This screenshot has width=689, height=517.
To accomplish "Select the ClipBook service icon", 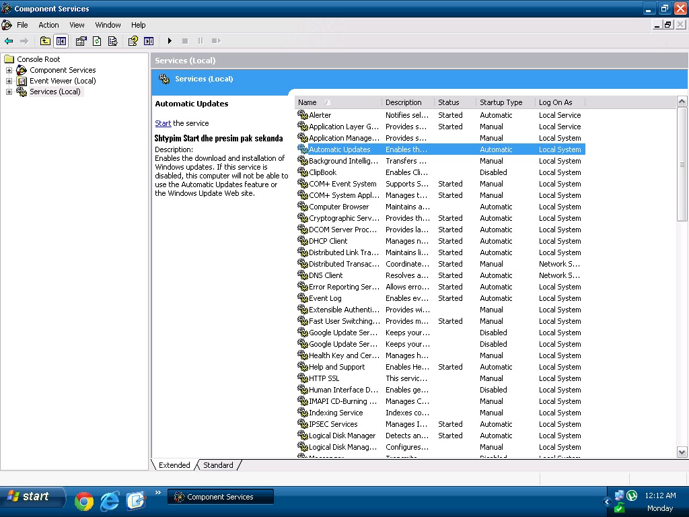I will click(302, 172).
